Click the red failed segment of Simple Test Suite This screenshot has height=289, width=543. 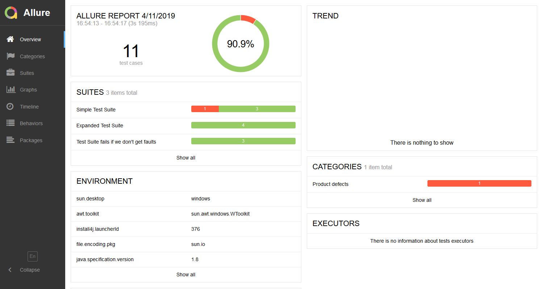tap(205, 109)
